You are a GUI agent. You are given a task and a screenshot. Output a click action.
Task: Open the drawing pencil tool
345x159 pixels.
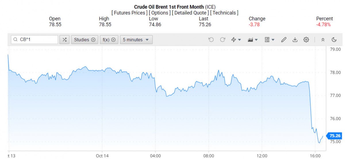tap(284, 40)
